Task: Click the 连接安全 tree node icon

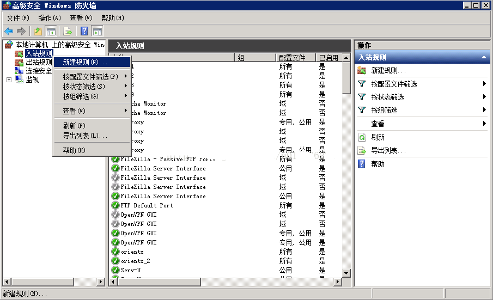Action: (x=19, y=71)
